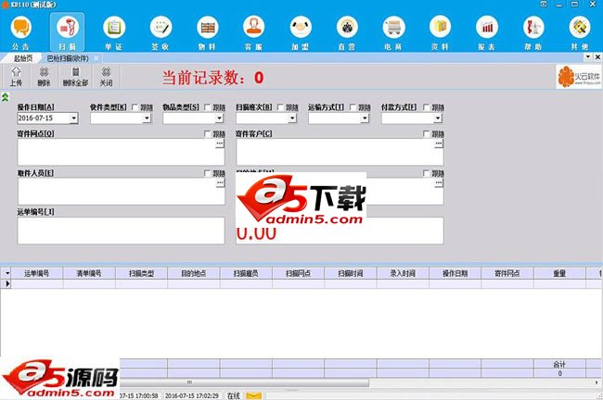This screenshot has height=400, width=603.
Task: Toggle 跟随 checkbox for 物品类型
Action: coord(208,107)
